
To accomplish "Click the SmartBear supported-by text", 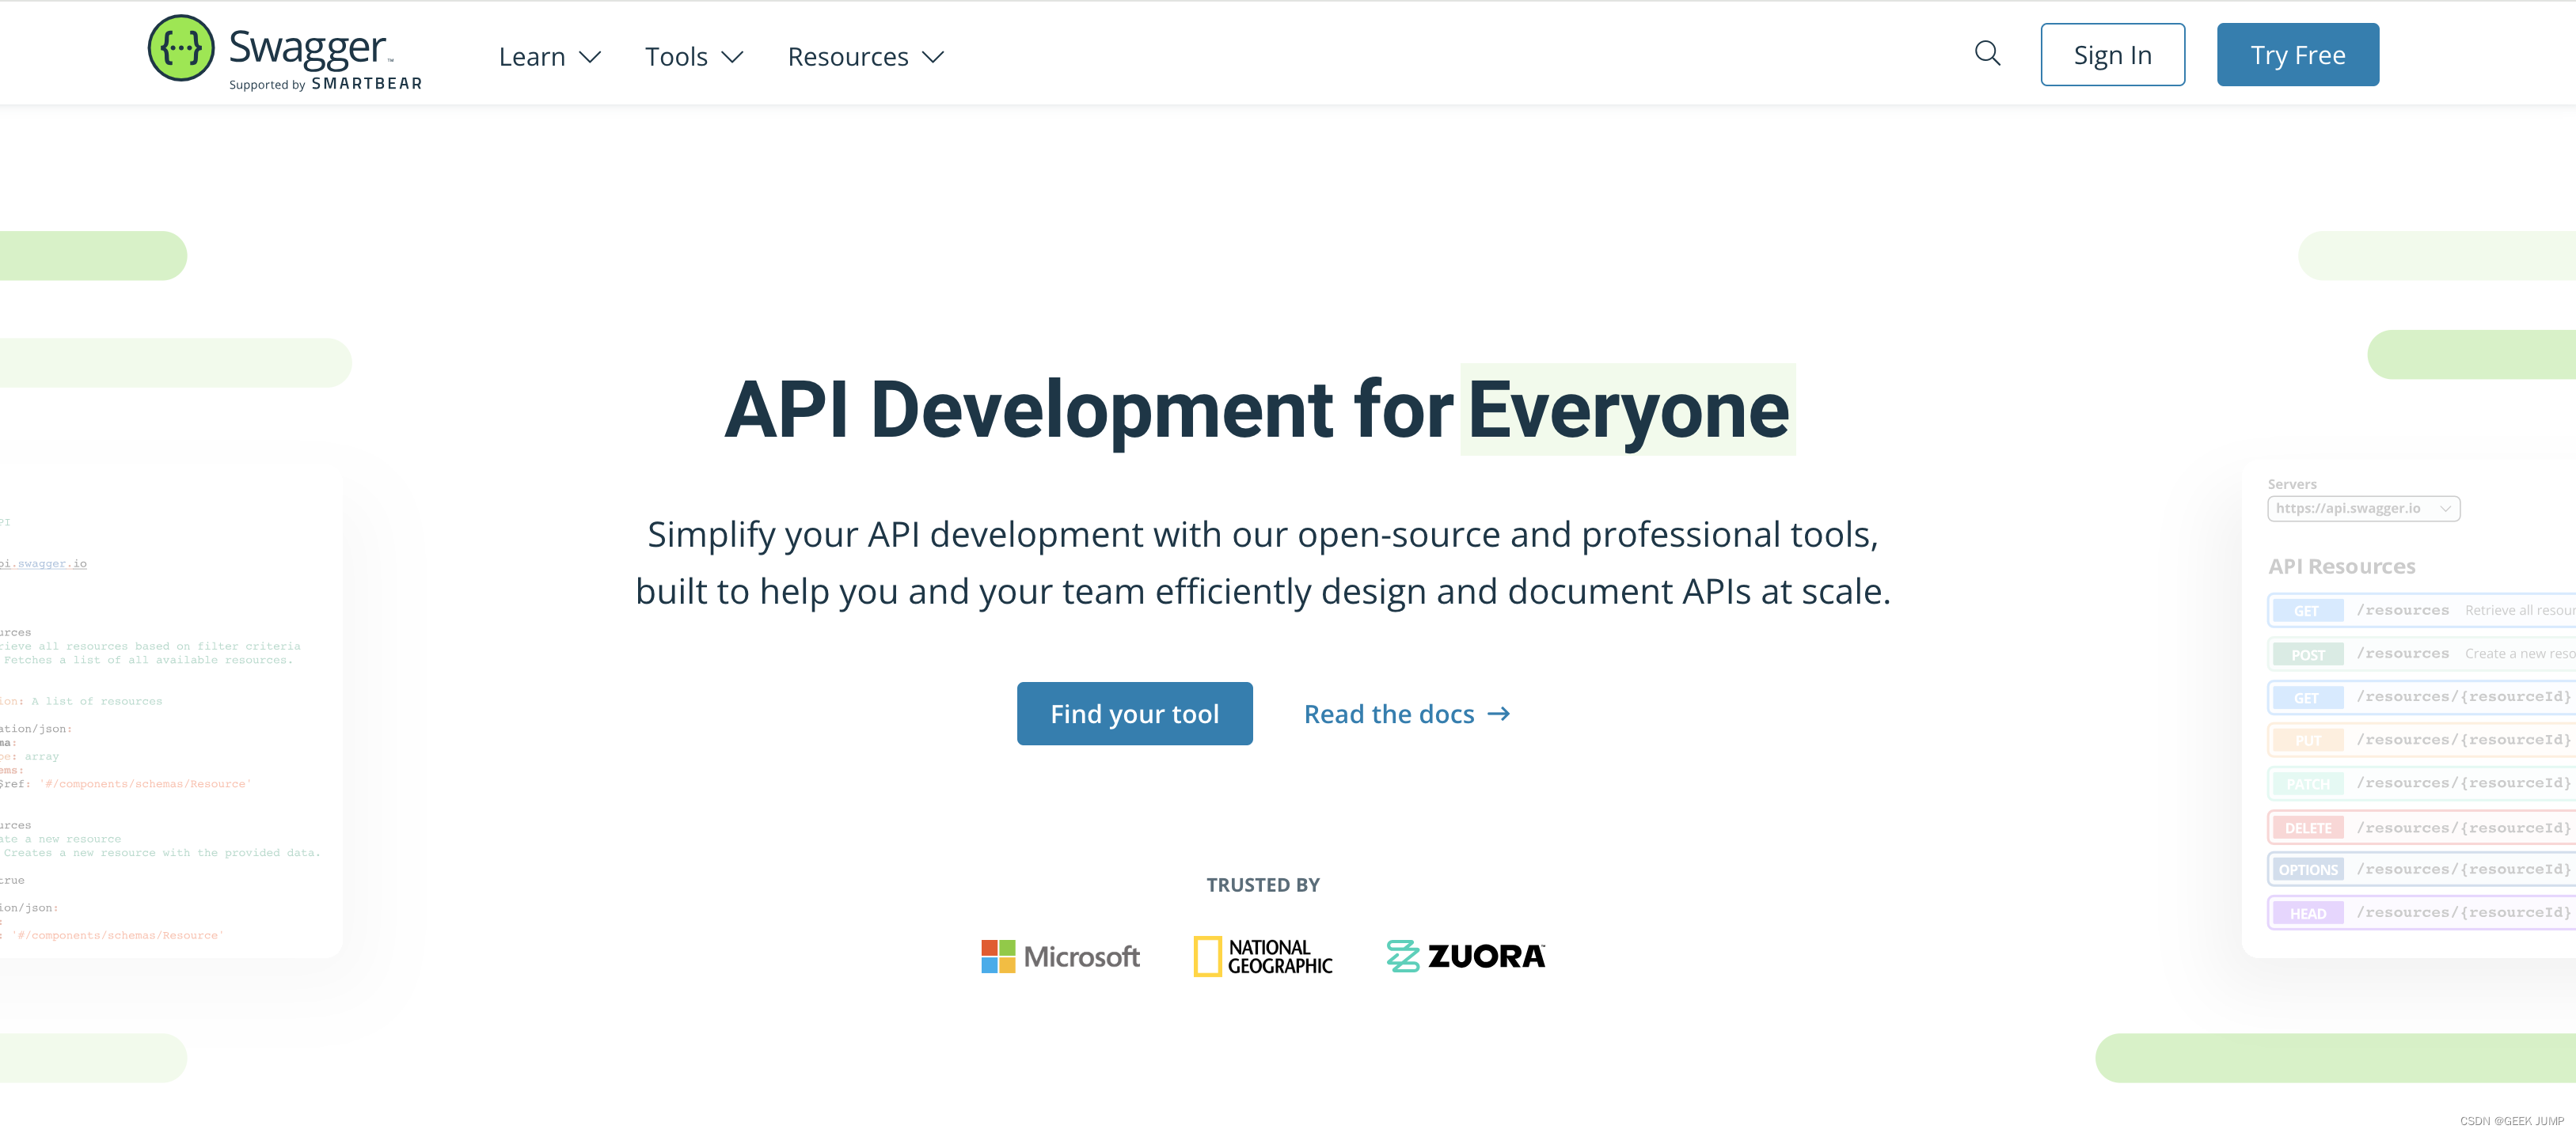I will 325,84.
